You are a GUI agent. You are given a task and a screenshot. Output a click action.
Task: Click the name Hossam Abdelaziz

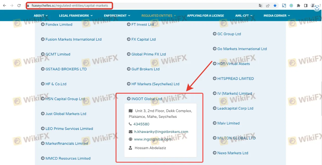150,148
